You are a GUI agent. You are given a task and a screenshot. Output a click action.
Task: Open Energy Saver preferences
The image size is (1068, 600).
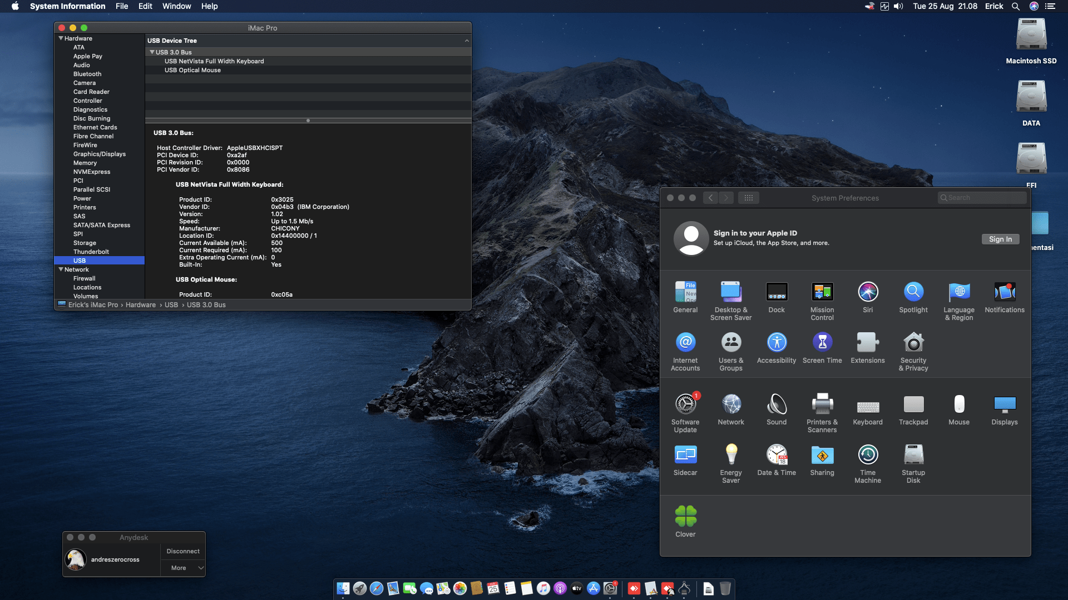(731, 463)
